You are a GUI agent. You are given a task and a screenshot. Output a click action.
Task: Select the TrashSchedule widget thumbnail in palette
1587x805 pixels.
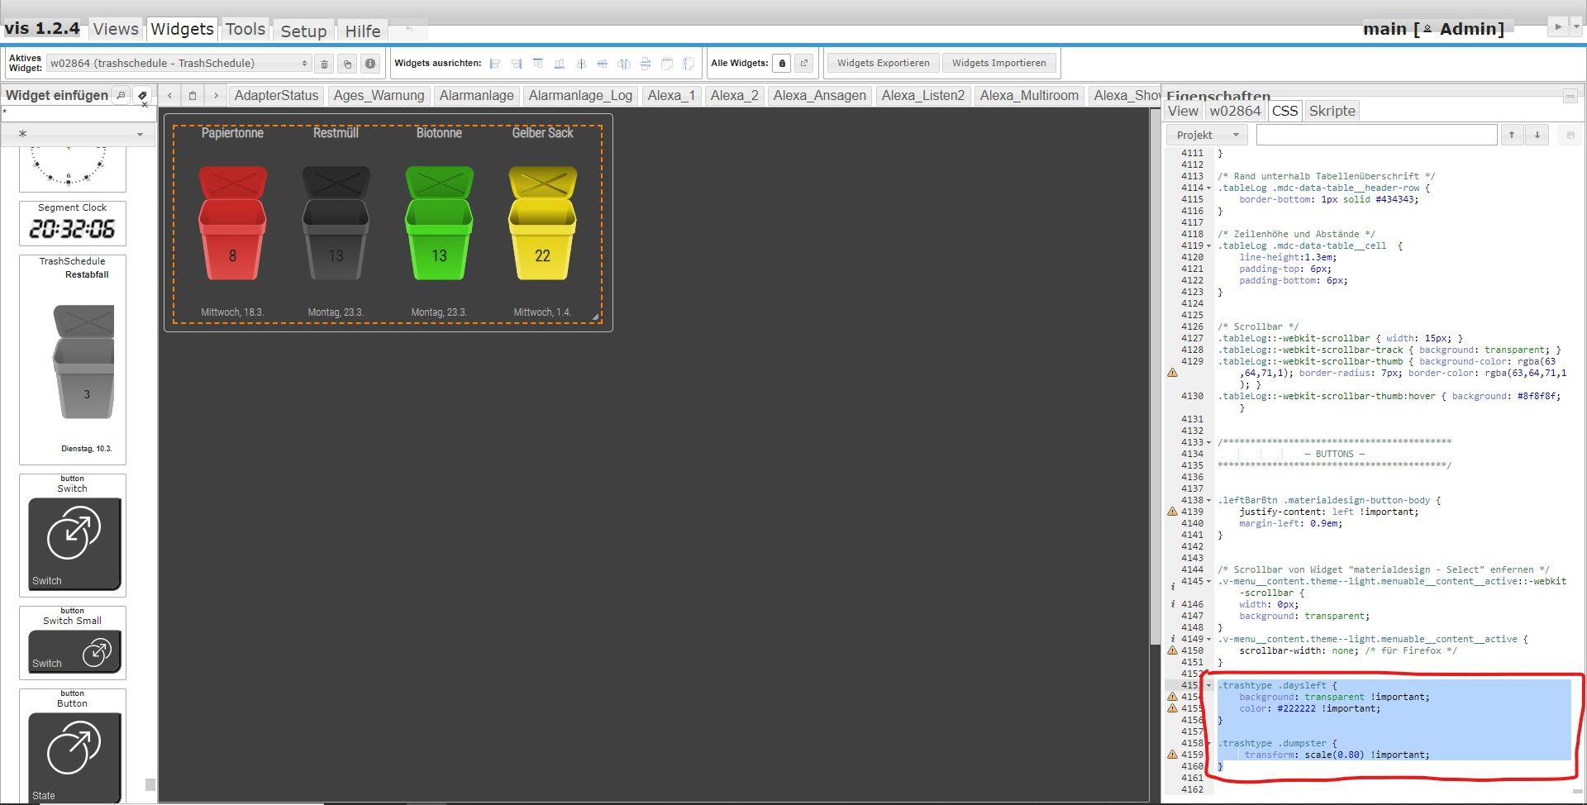73,360
